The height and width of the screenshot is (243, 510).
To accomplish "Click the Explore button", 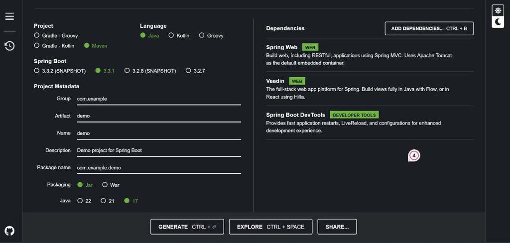I will pyautogui.click(x=270, y=227).
